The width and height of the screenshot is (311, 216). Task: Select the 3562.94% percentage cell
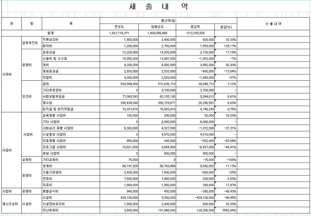click(x=226, y=210)
